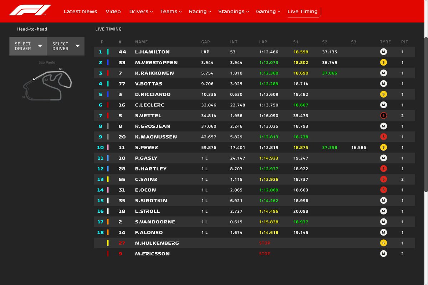Click Alonso's medium tyre icon

coord(383,232)
